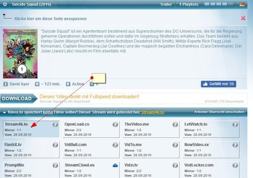
Task: Close the page customization hint with red X
Action: (243, 18)
